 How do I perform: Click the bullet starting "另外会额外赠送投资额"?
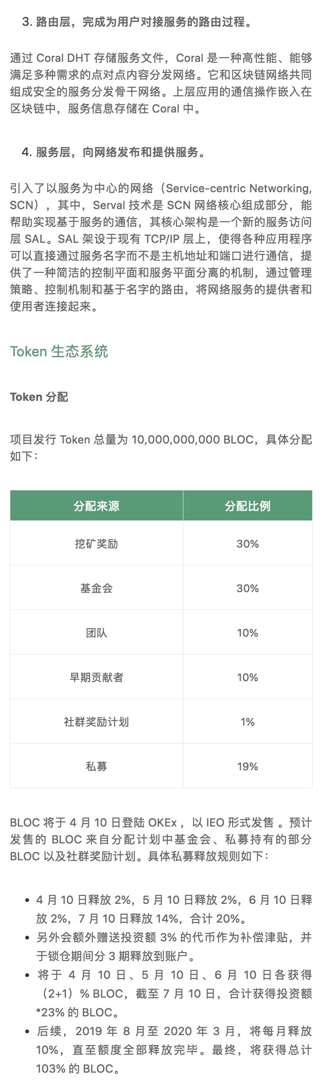pyautogui.click(x=173, y=947)
